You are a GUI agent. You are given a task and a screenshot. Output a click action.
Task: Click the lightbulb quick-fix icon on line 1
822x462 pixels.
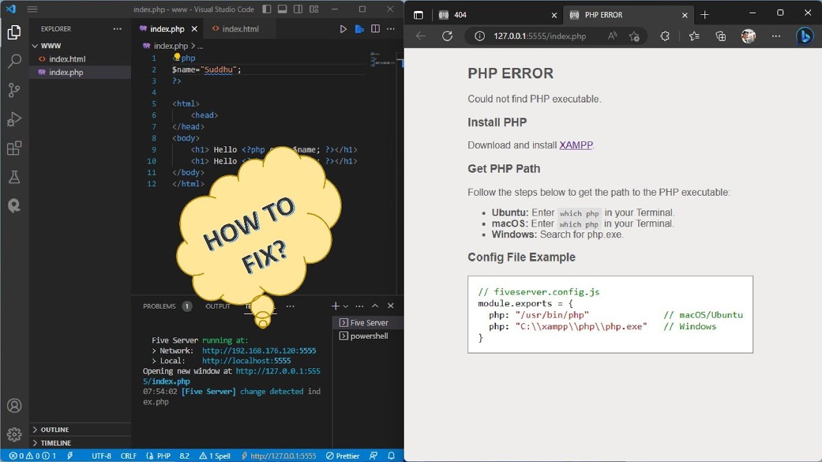[x=178, y=58]
